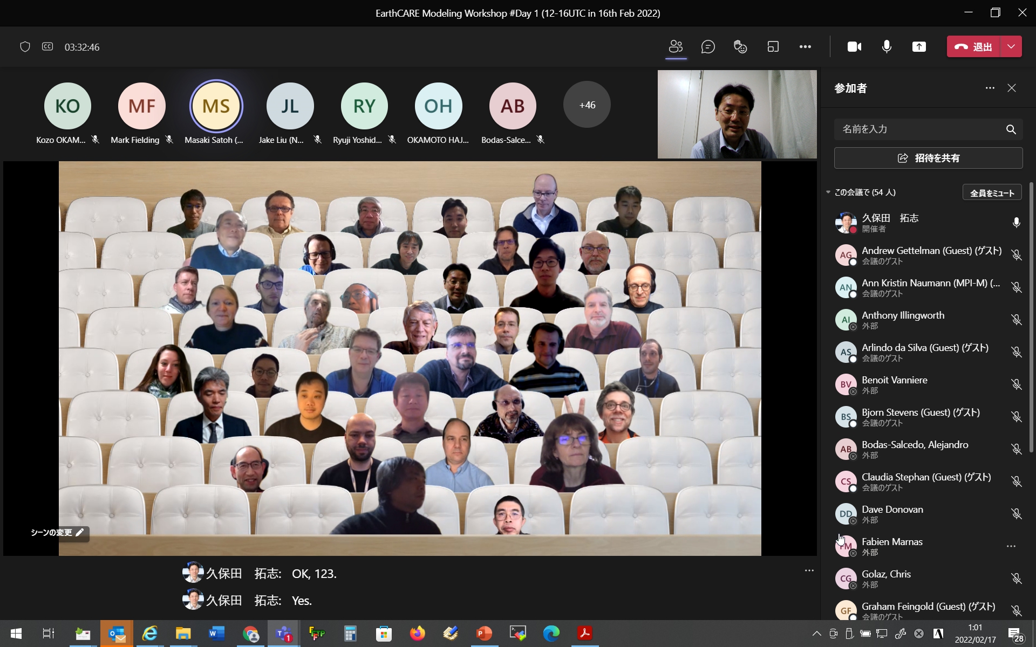This screenshot has height=647, width=1036.
Task: Select Masaki Satoh avatar
Action: [x=216, y=106]
